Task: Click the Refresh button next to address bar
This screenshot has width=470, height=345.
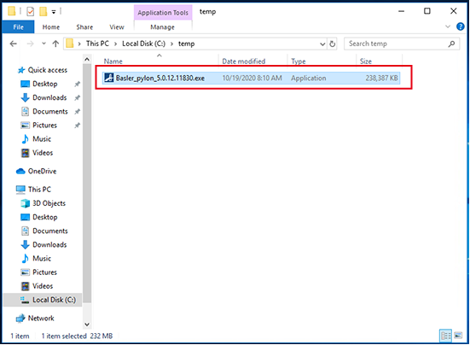Action: pos(332,44)
